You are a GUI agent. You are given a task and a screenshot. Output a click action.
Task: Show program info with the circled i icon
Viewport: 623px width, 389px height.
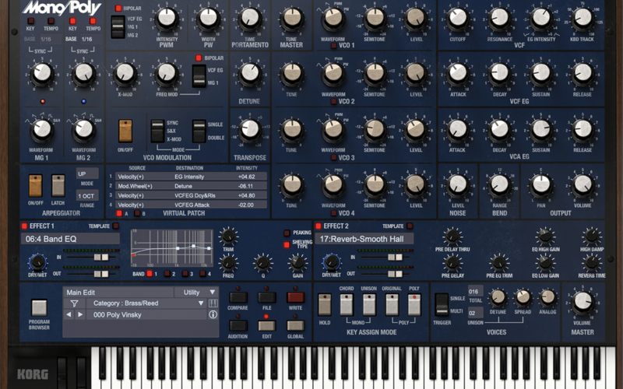click(213, 314)
